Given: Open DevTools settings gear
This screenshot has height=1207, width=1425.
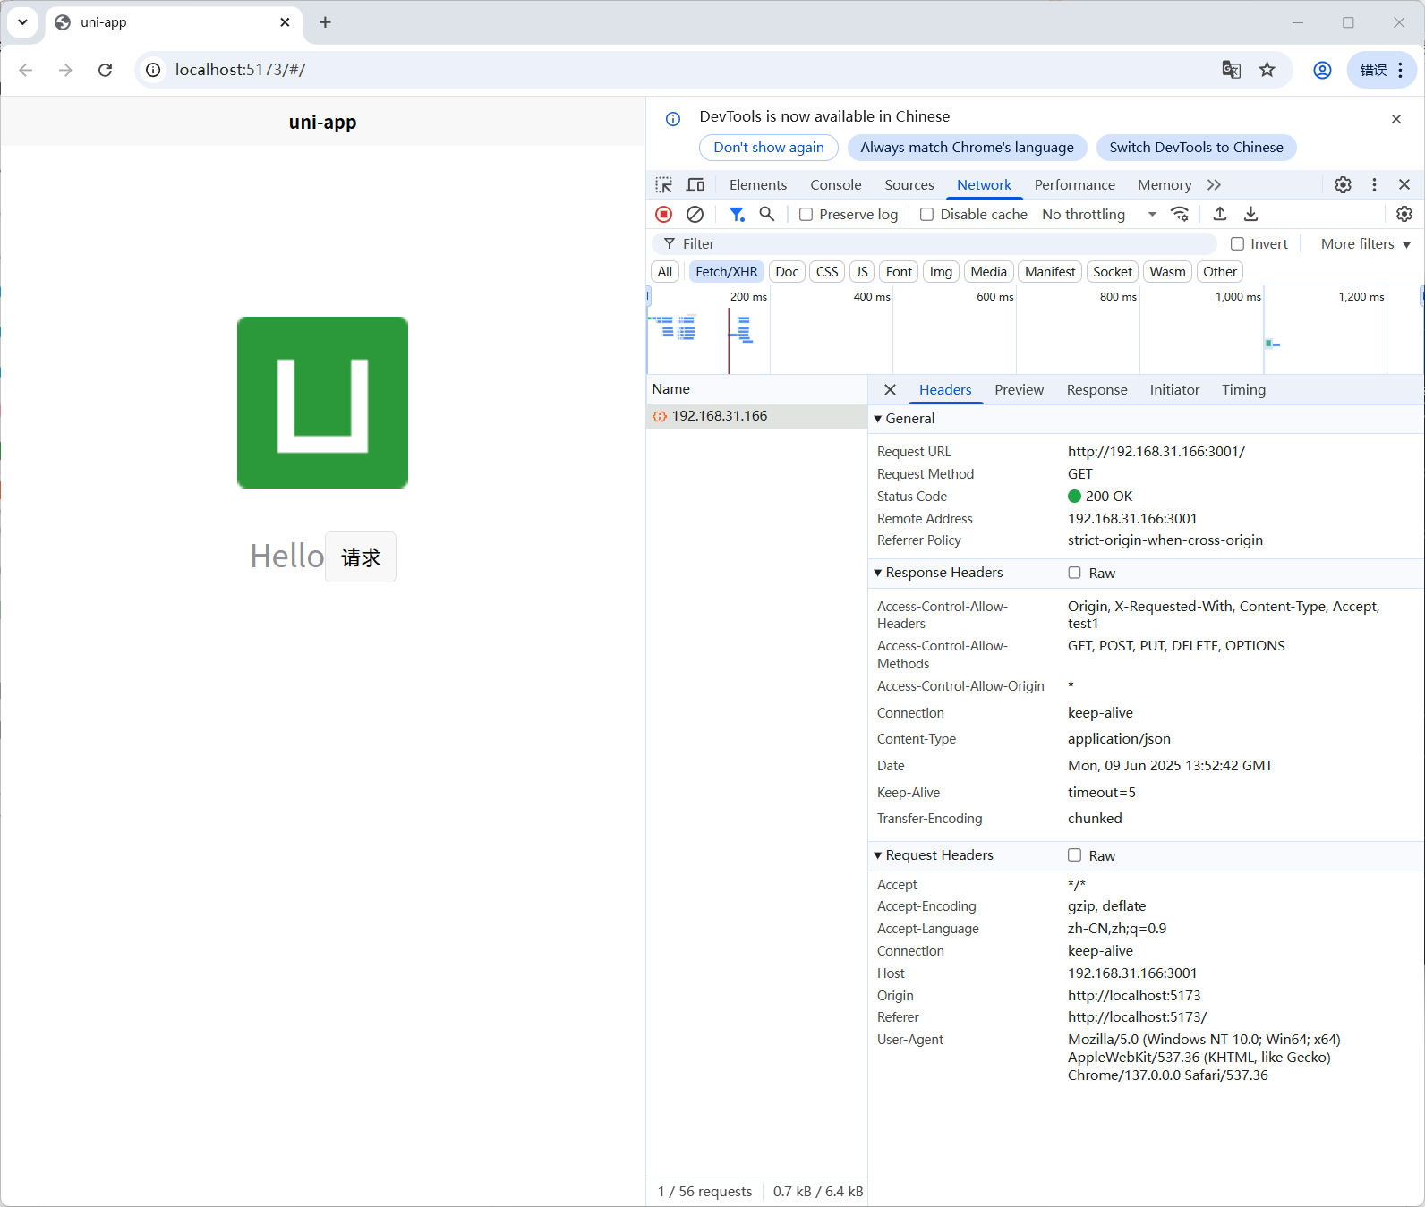Looking at the screenshot, I should (1343, 185).
